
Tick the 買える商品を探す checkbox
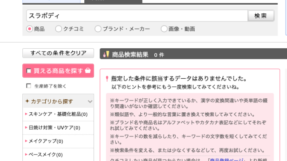pos(29,71)
